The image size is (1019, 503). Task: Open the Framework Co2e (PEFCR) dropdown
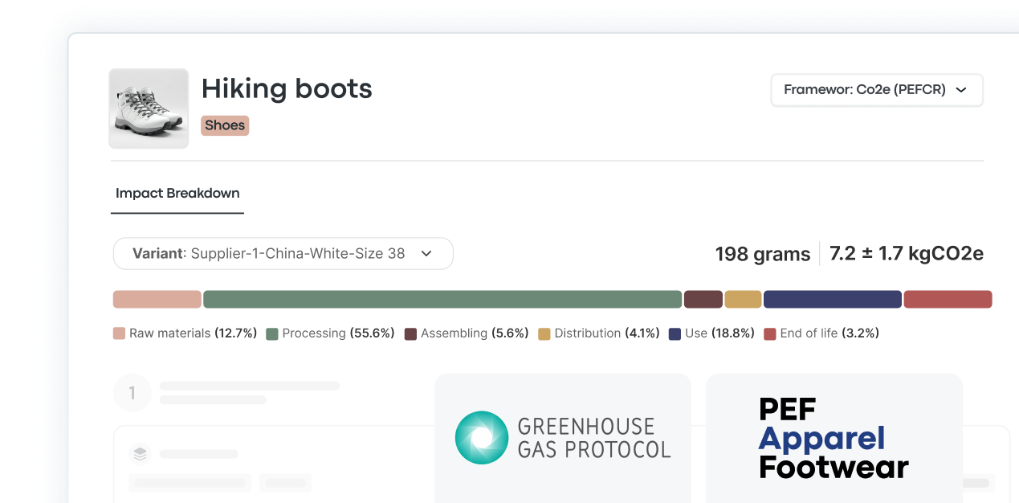point(876,90)
